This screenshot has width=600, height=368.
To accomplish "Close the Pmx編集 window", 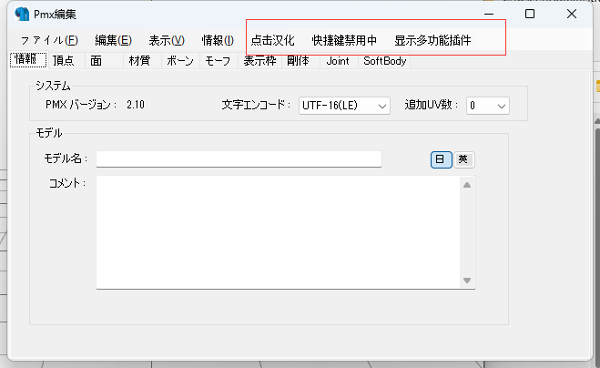I will (x=572, y=14).
